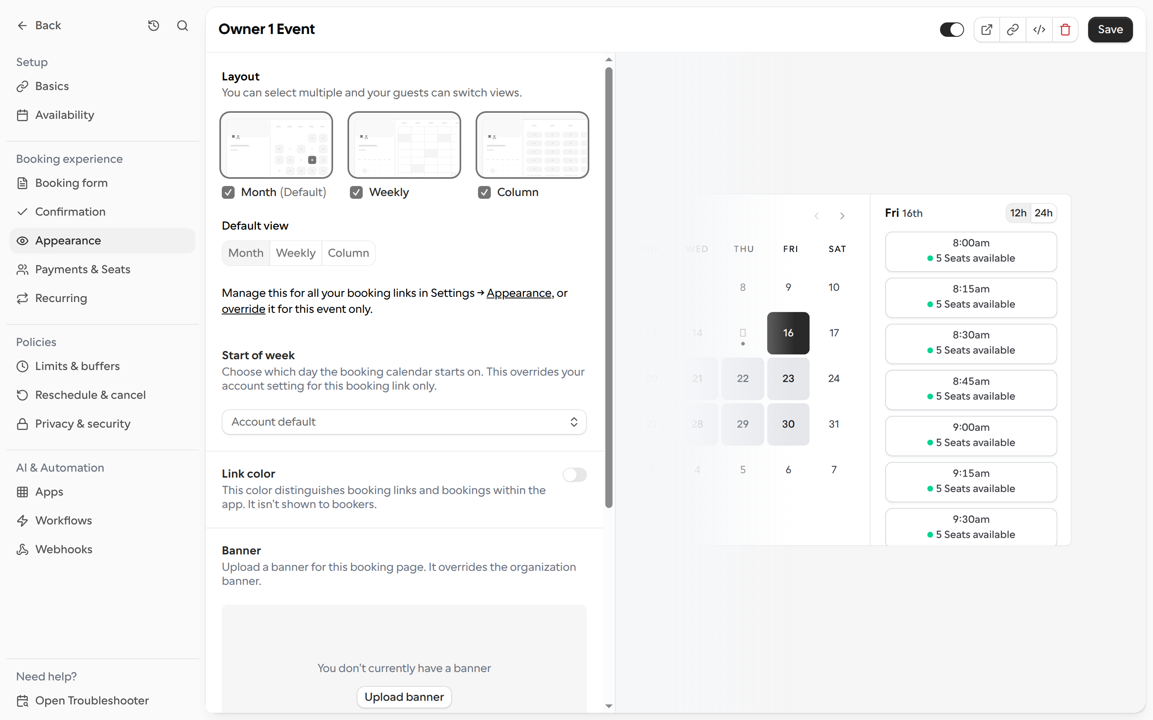
Task: Uncheck the Column layout checkbox
Action: (x=484, y=192)
